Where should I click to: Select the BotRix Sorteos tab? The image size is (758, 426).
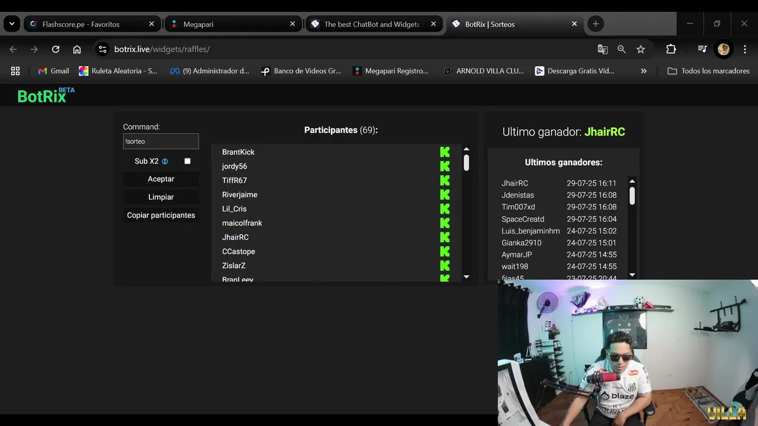click(515, 24)
